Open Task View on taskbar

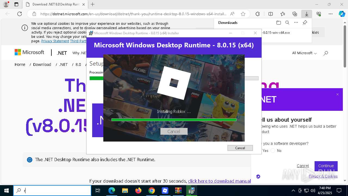(x=98, y=191)
